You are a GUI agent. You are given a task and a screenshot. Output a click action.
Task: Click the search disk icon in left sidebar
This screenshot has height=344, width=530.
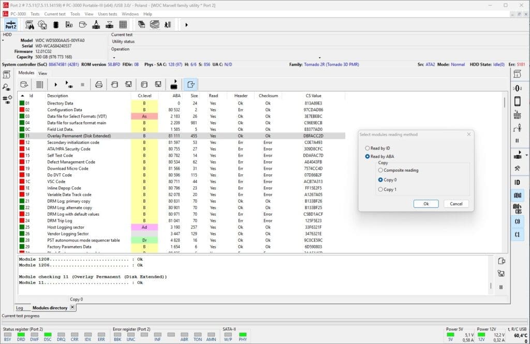(6, 87)
